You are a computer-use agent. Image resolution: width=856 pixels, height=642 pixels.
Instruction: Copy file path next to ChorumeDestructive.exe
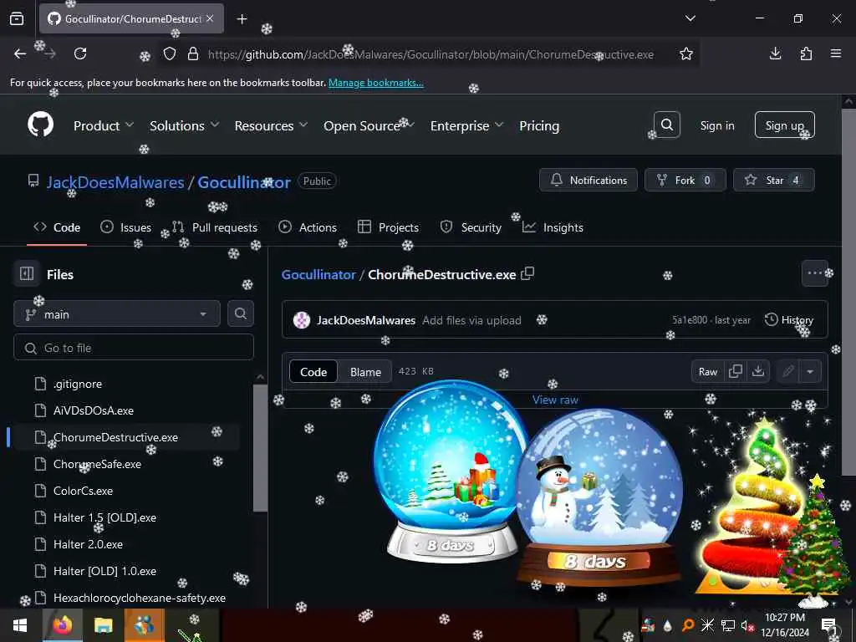click(x=527, y=273)
